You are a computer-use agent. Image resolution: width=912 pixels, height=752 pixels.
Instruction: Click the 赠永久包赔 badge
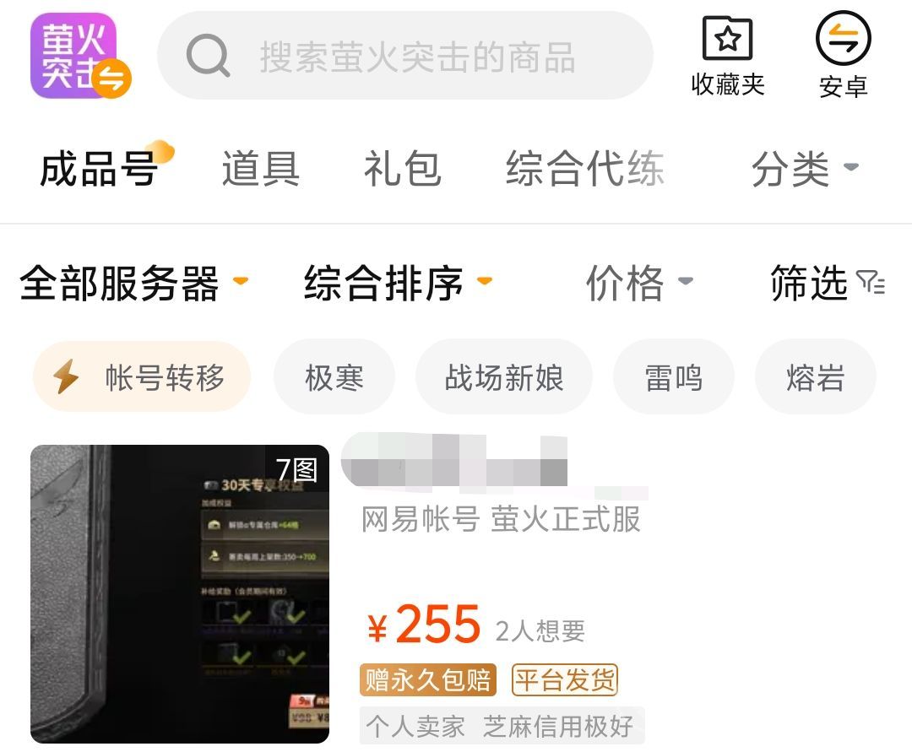point(428,679)
